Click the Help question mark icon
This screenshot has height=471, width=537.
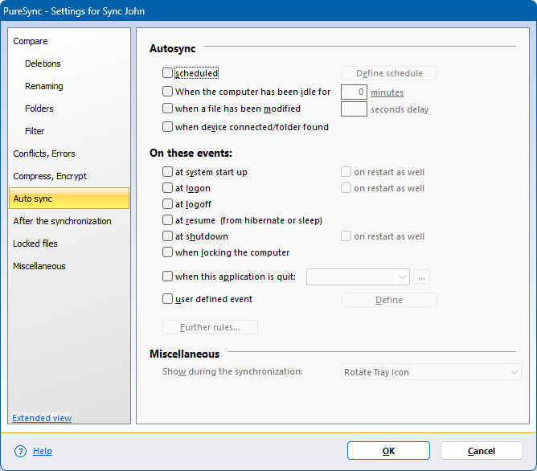[20, 451]
